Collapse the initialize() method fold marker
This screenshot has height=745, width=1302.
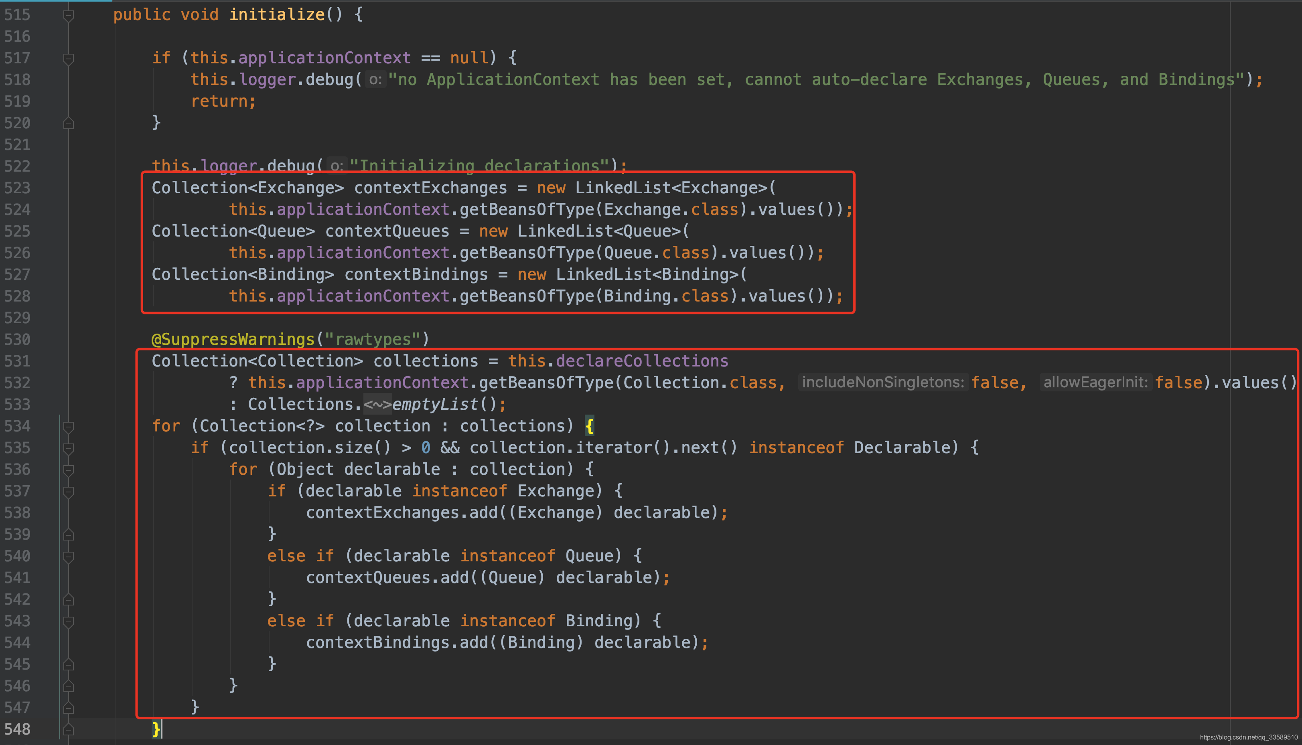tap(69, 15)
